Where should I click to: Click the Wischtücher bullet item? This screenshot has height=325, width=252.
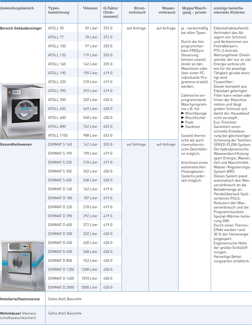pos(194,118)
